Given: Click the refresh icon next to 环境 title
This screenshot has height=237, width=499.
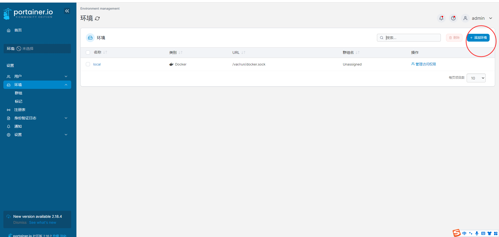Looking at the screenshot, I should [x=97, y=18].
